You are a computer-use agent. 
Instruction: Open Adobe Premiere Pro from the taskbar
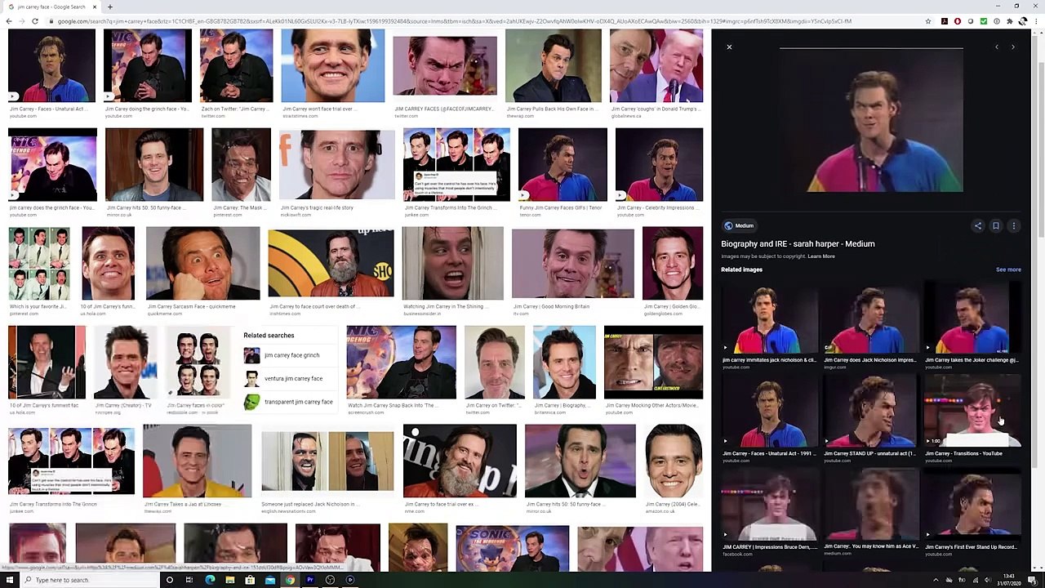coord(310,580)
